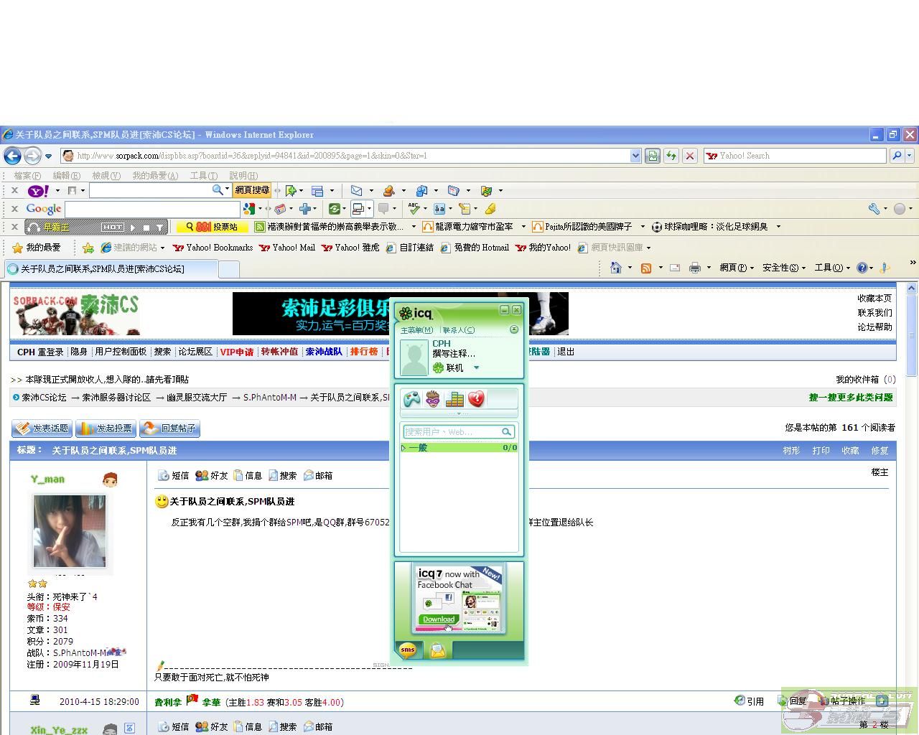Open the ICQ 联机 status dropdown
The width and height of the screenshot is (919, 735).
point(476,368)
